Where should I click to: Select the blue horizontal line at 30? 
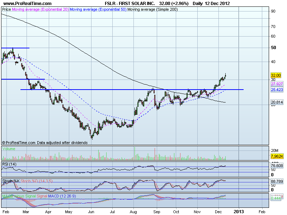coord(23,79)
